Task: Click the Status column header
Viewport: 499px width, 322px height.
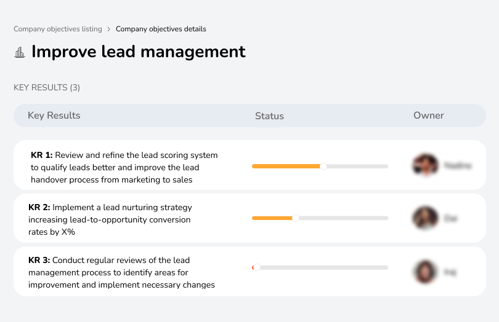Action: coord(269,116)
